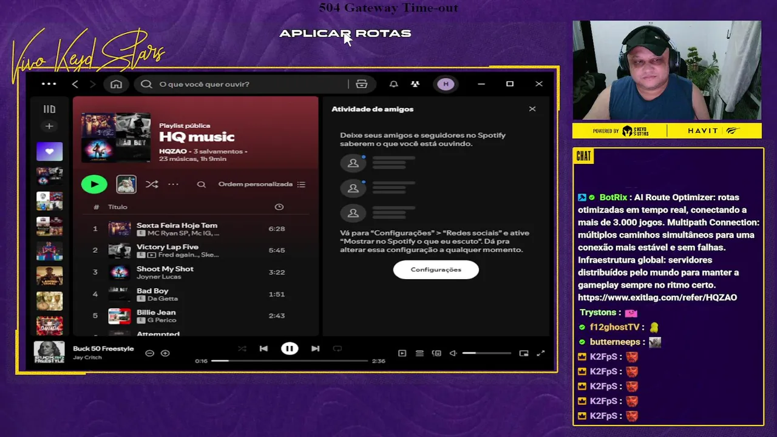Open the exitlag.com referral link in chat
The width and height of the screenshot is (777, 437).
pyautogui.click(x=657, y=297)
